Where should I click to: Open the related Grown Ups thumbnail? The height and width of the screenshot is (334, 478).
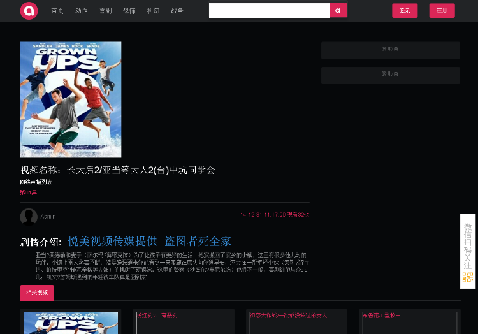pos(71,323)
